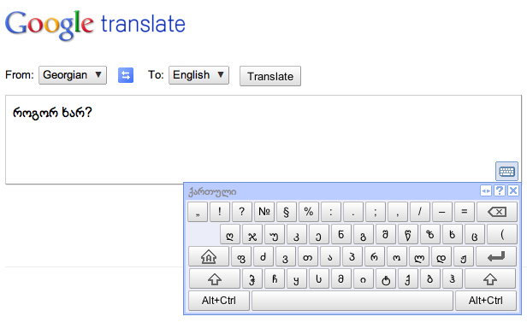Click inside the Georgian source text box
The image size is (527, 328).
tap(263, 140)
